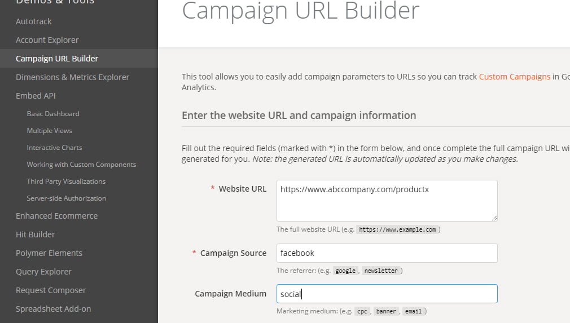Image resolution: width=570 pixels, height=323 pixels.
Task: Open Working with Custom Components
Action: 81,165
